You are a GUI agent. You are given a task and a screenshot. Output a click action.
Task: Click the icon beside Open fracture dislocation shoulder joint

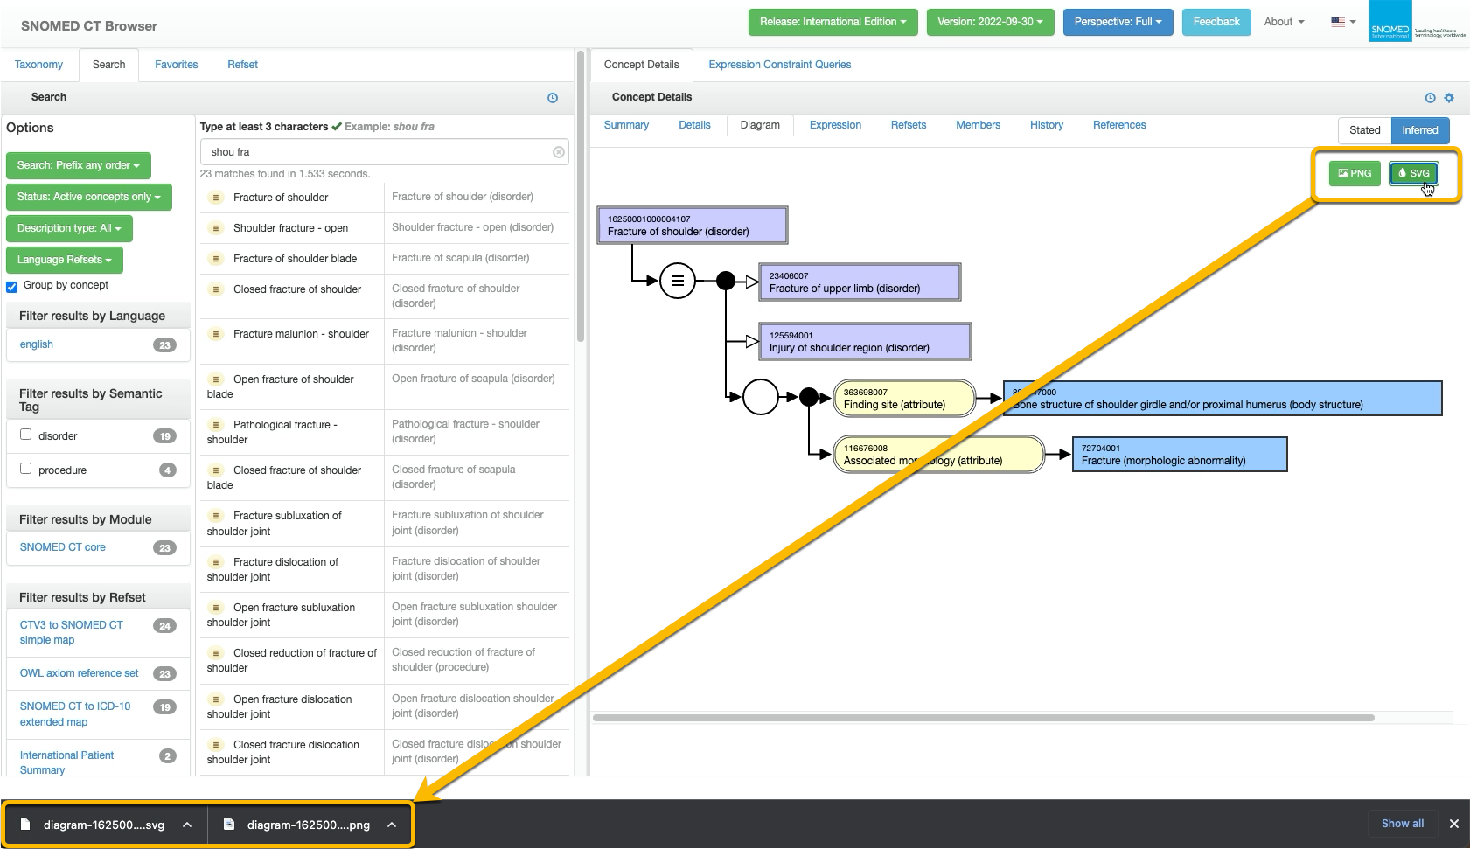(216, 699)
